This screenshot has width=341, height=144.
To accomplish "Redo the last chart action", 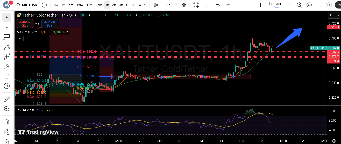I will (x=228, y=5).
